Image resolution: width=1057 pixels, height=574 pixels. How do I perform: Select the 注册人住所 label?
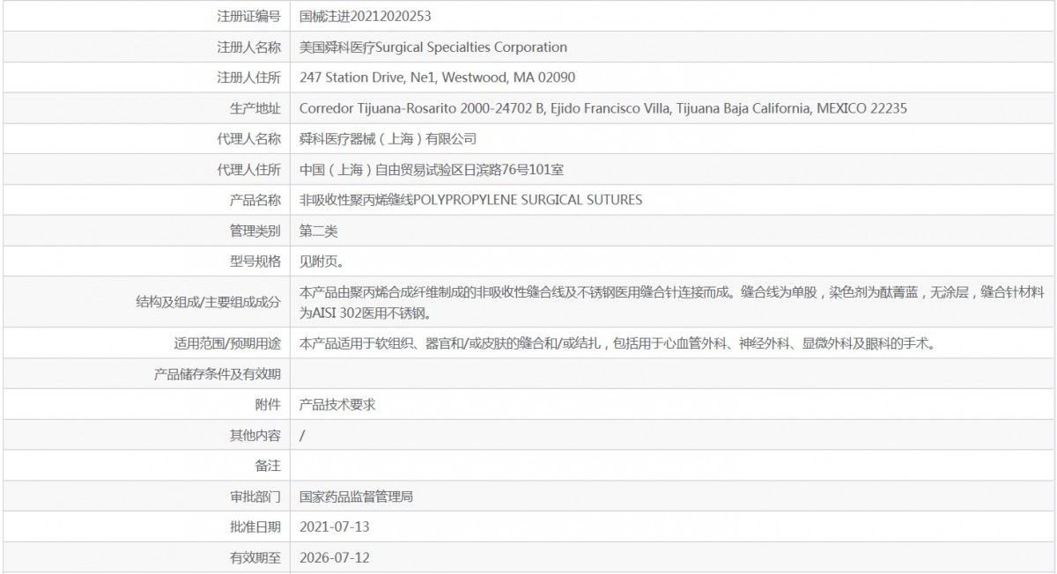tap(248, 77)
